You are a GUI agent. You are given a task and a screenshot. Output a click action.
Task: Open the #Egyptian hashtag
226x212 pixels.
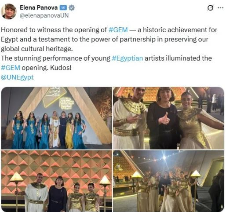127,58
